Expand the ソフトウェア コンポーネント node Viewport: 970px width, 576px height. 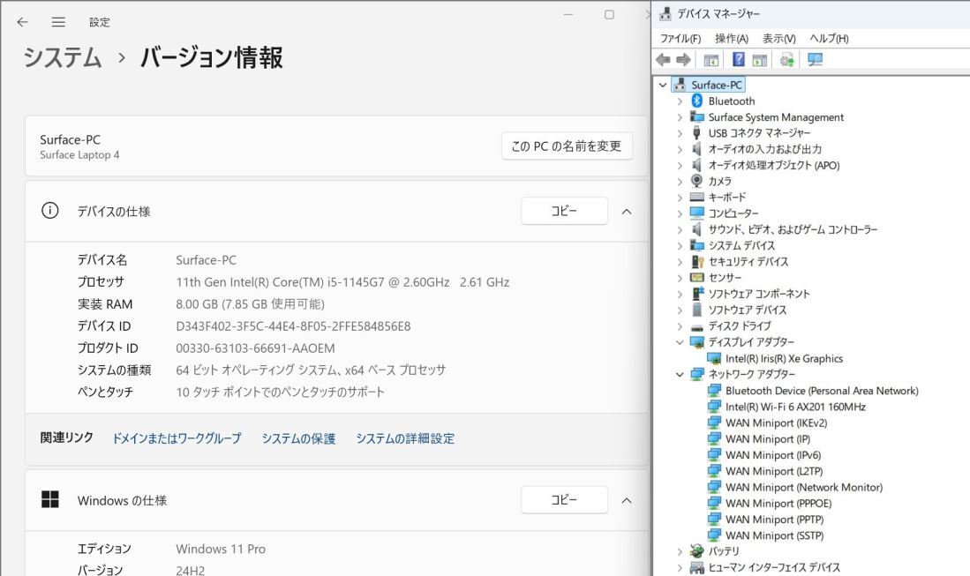pyautogui.click(x=680, y=294)
